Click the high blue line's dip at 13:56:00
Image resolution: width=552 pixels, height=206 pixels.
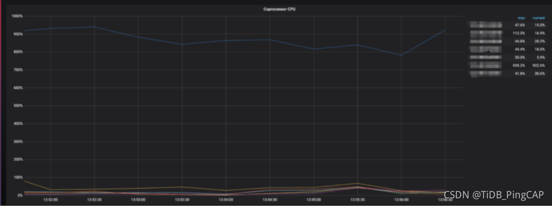click(401, 55)
